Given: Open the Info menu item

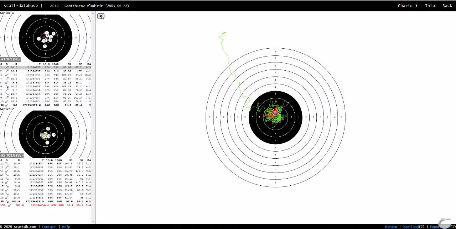Looking at the screenshot, I should point(430,6).
